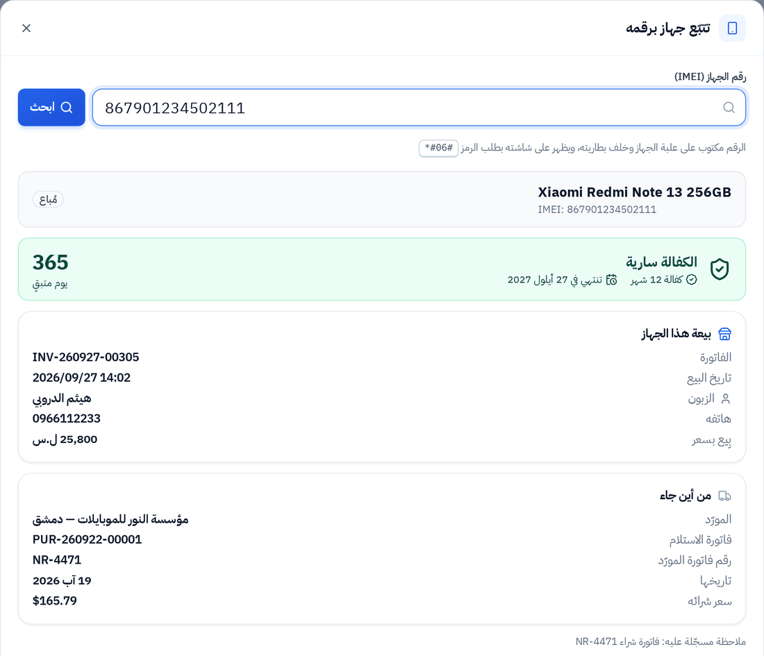Select invoice number INV-260927-00305
The height and width of the screenshot is (656, 764).
(85, 357)
